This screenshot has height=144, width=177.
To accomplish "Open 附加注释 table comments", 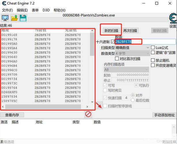I will 169,142.
